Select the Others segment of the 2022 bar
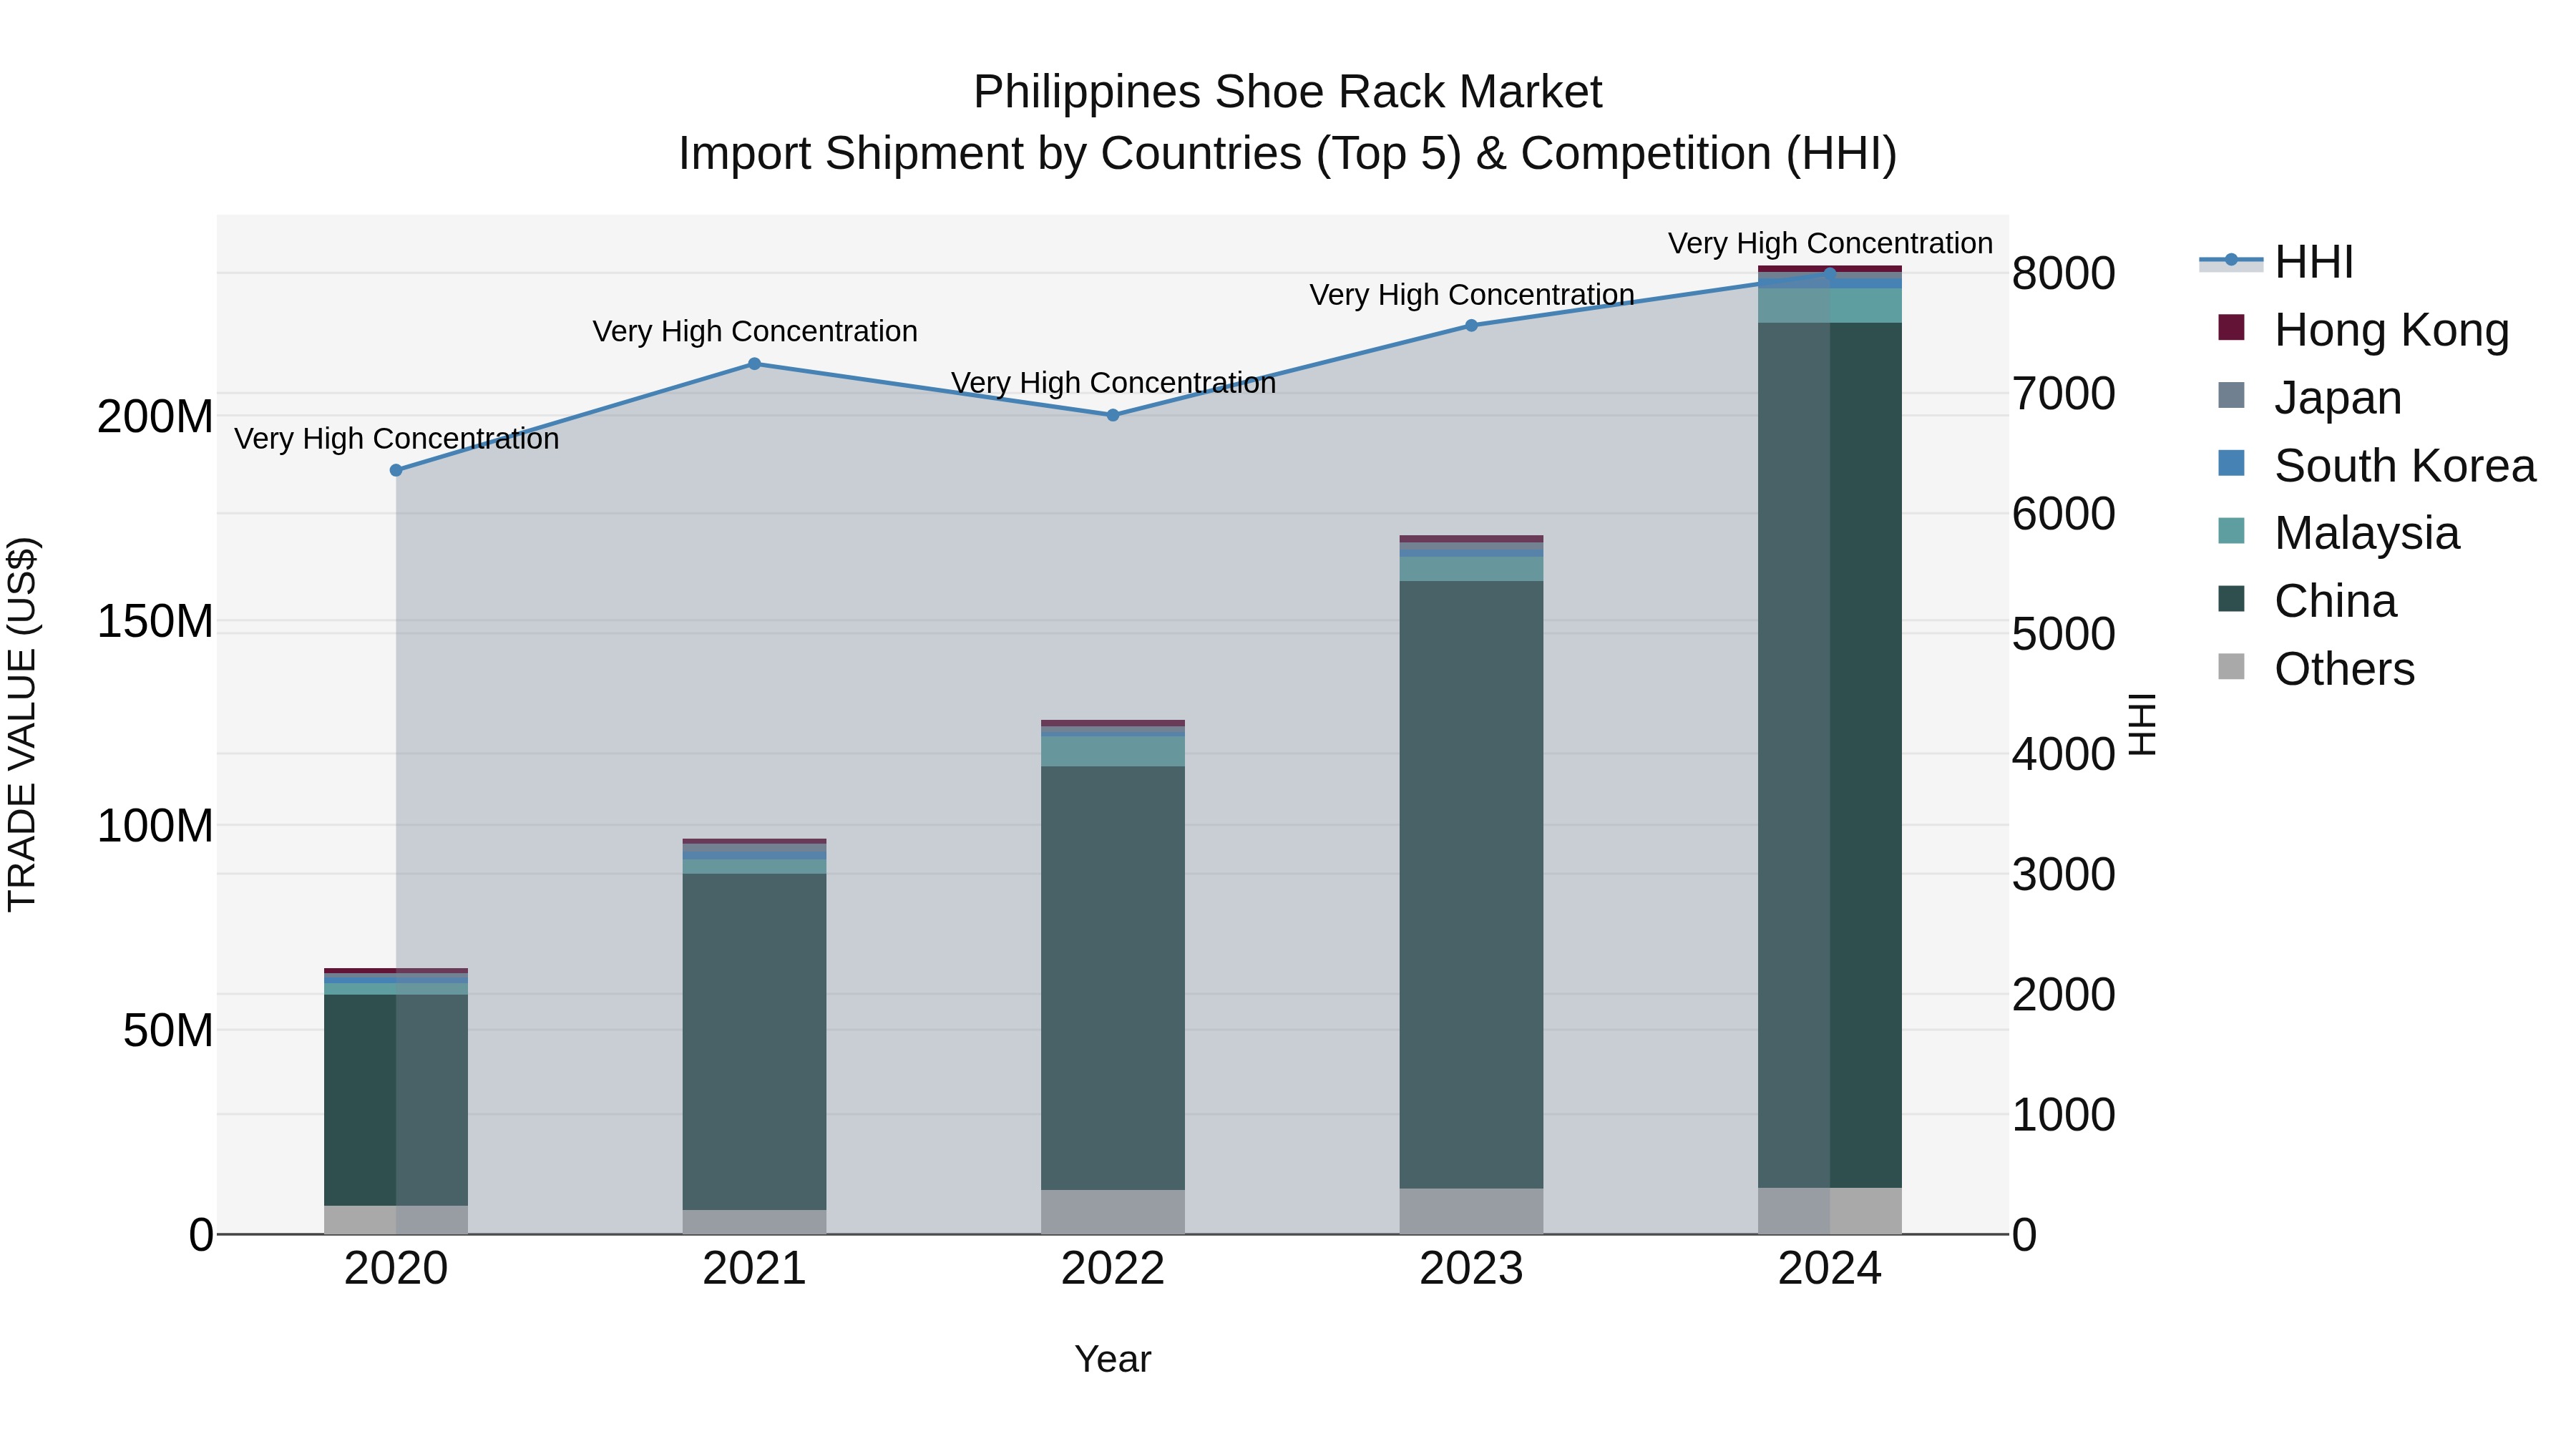Viewport: 2576px width, 1449px height. click(x=1113, y=1212)
